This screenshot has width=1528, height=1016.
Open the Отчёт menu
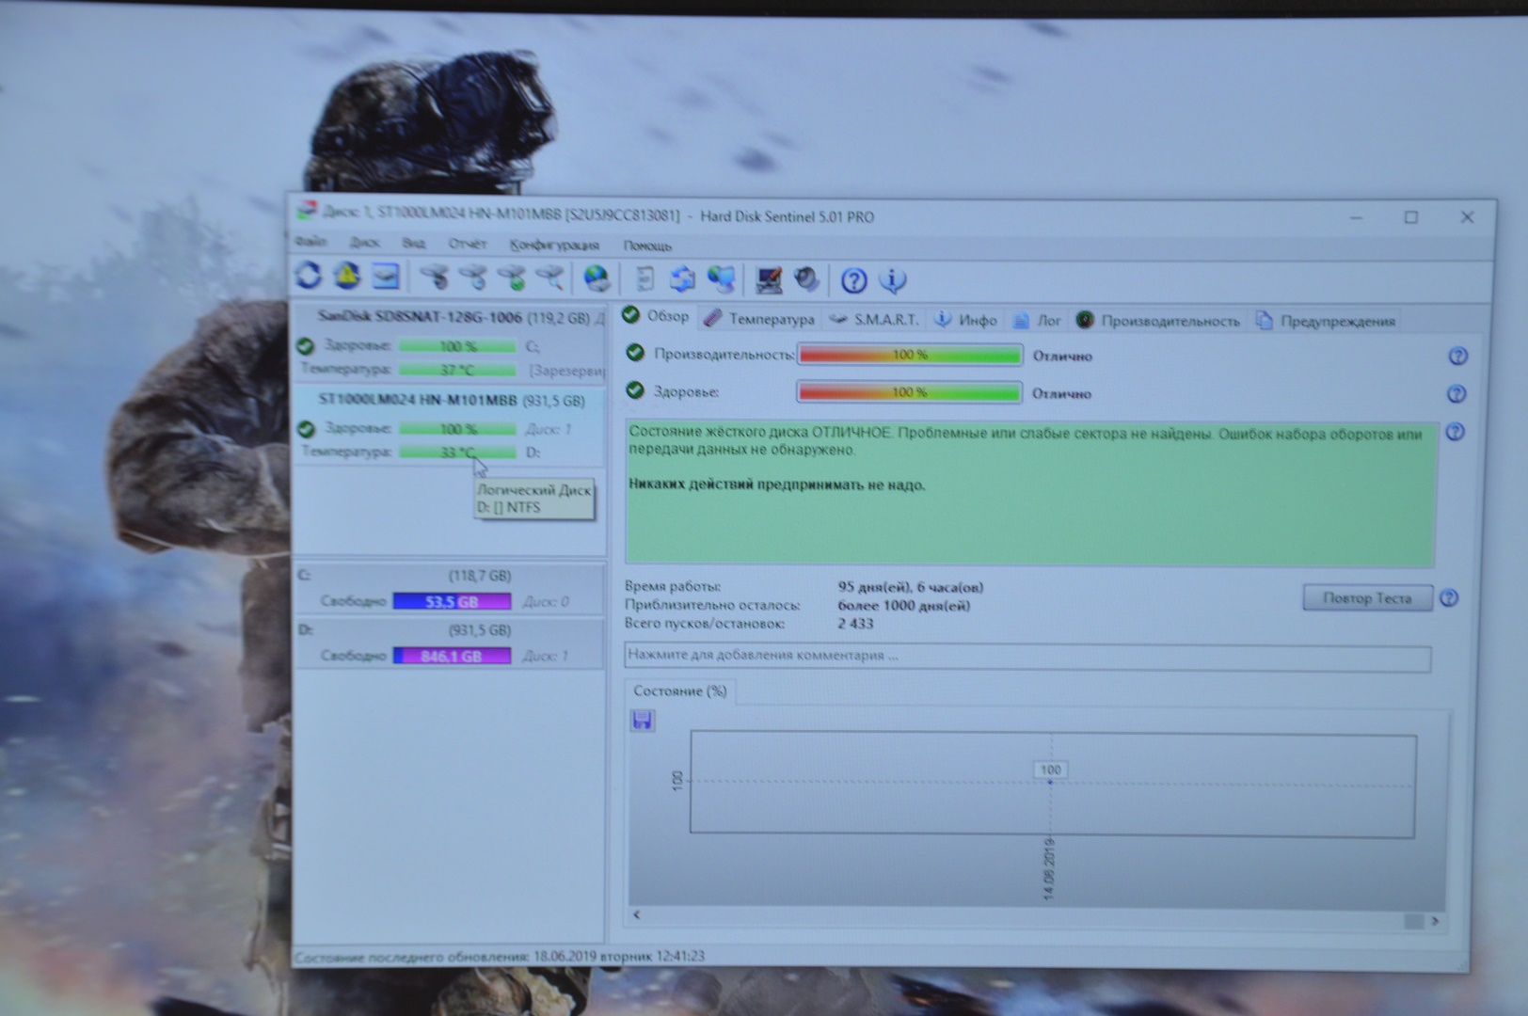467,245
